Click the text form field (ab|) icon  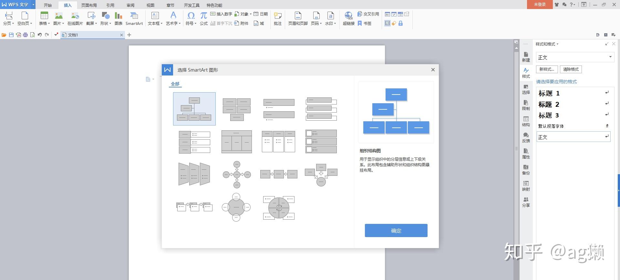point(387,14)
